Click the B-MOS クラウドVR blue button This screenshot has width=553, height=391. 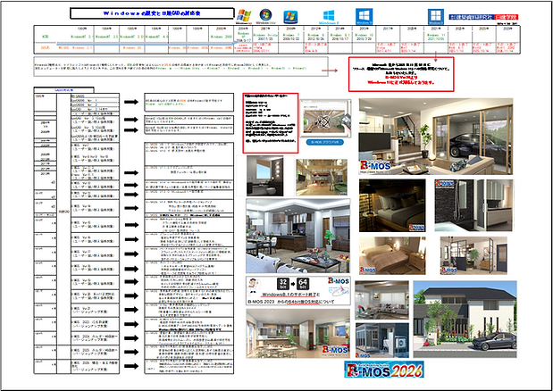click(325, 143)
